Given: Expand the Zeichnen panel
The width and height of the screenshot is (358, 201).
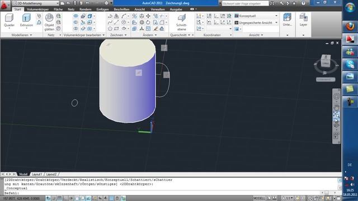Looking at the screenshot, I should [x=118, y=35].
